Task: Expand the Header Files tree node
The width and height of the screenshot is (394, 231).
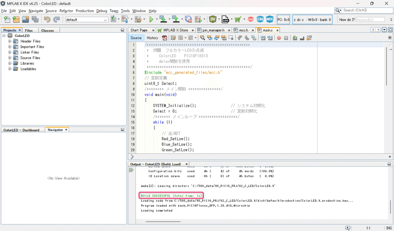Action: tap(10, 41)
